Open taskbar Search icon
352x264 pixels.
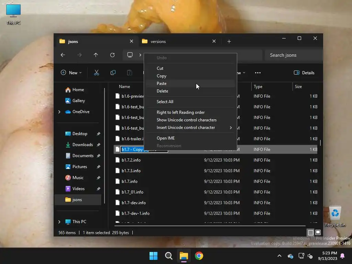click(x=168, y=256)
